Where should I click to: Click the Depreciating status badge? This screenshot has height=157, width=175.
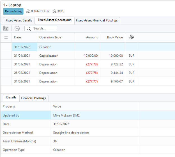click(13, 11)
